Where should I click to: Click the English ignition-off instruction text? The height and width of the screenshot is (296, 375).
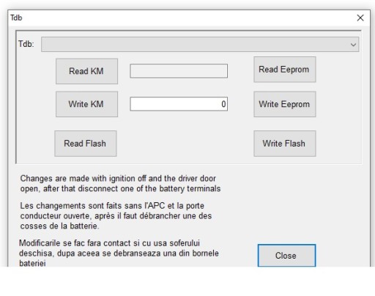click(x=120, y=183)
